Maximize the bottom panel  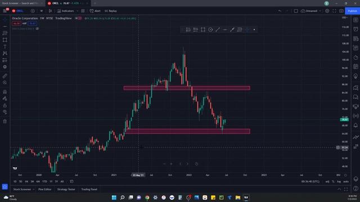[x=346, y=190]
